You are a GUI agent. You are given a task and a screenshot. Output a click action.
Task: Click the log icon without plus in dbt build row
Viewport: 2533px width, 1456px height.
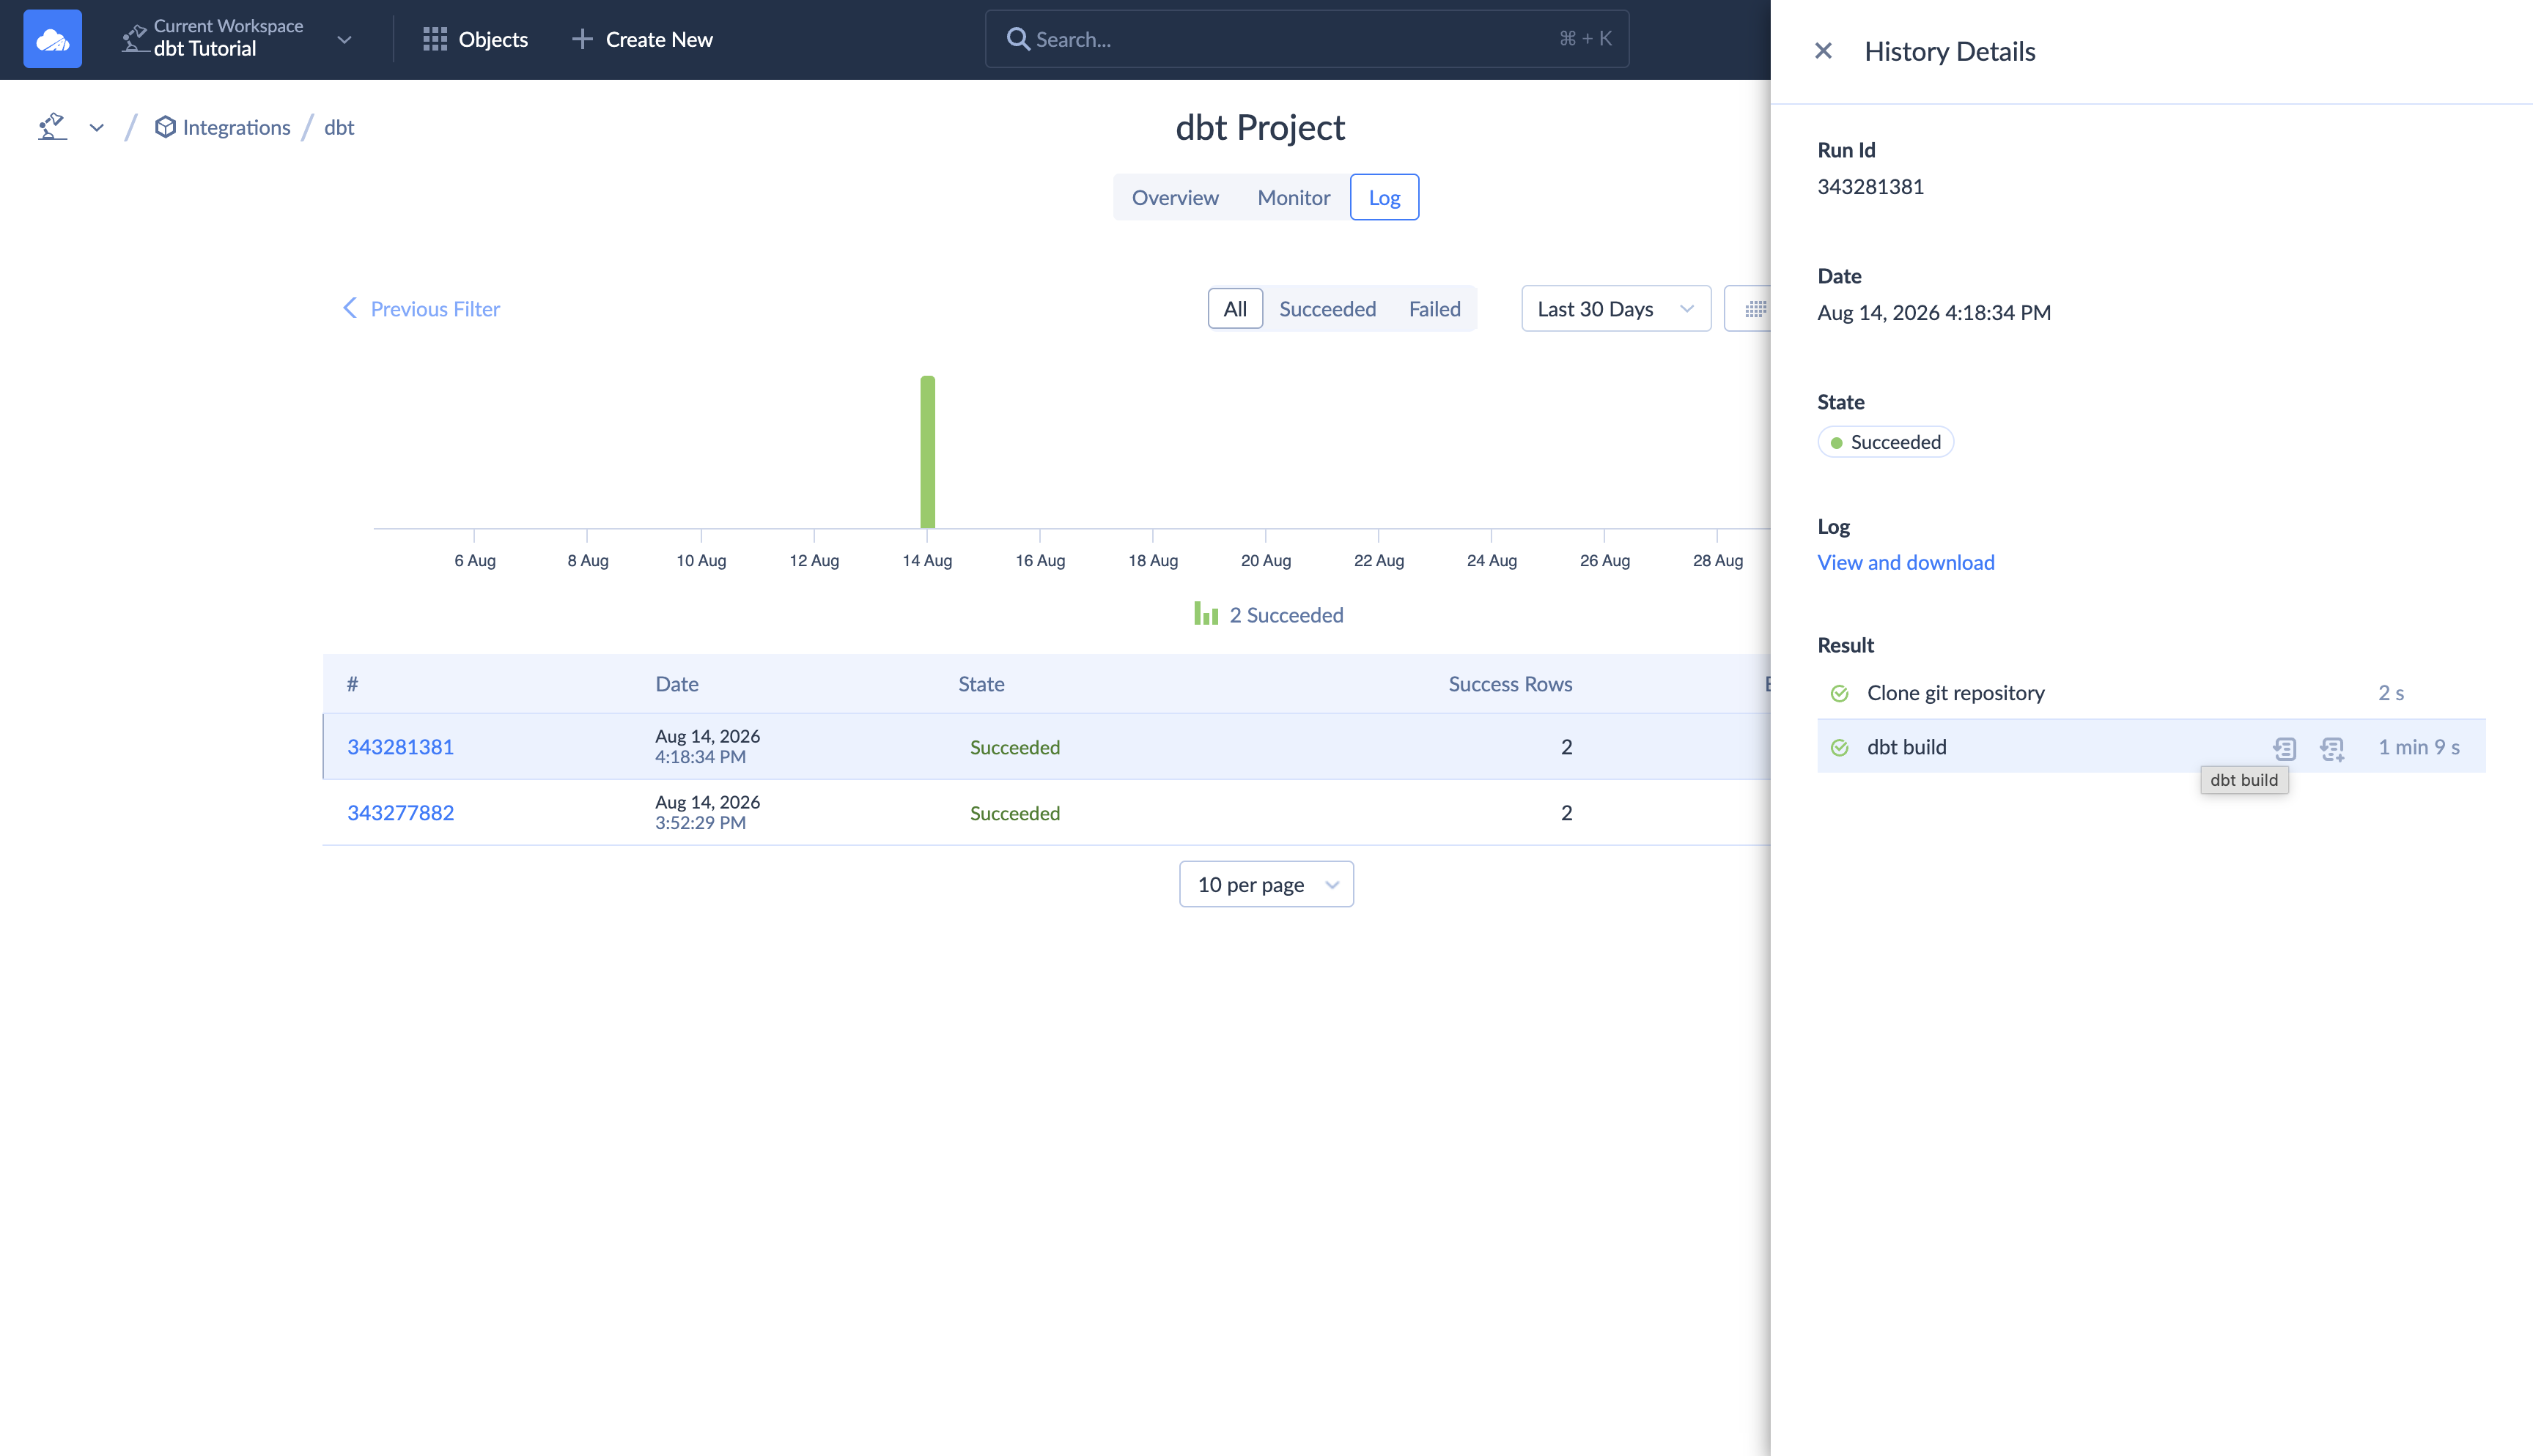pos(2284,748)
